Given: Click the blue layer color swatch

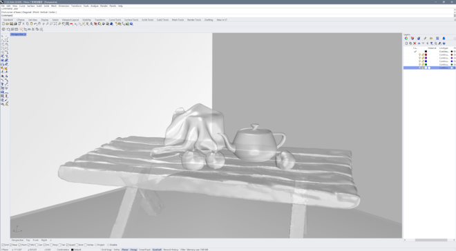Looking at the screenshot, I should pyautogui.click(x=426, y=61).
